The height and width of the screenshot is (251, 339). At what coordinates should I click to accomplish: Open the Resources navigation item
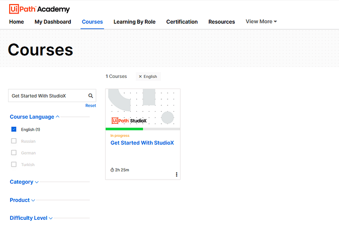222,22
